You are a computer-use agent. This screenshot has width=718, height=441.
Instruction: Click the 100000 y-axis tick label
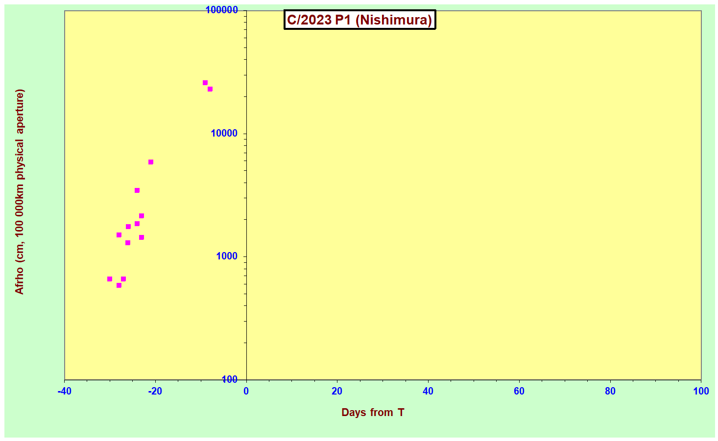(x=221, y=10)
